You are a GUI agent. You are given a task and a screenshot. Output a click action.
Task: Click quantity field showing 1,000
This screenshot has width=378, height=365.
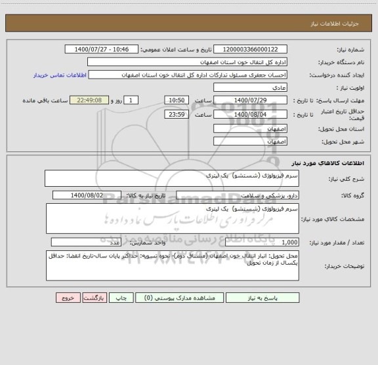[x=262, y=242]
